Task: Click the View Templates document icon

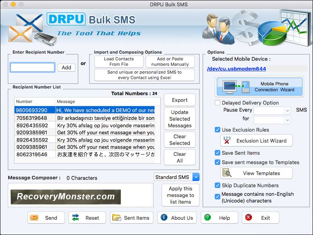Action: click(226, 173)
